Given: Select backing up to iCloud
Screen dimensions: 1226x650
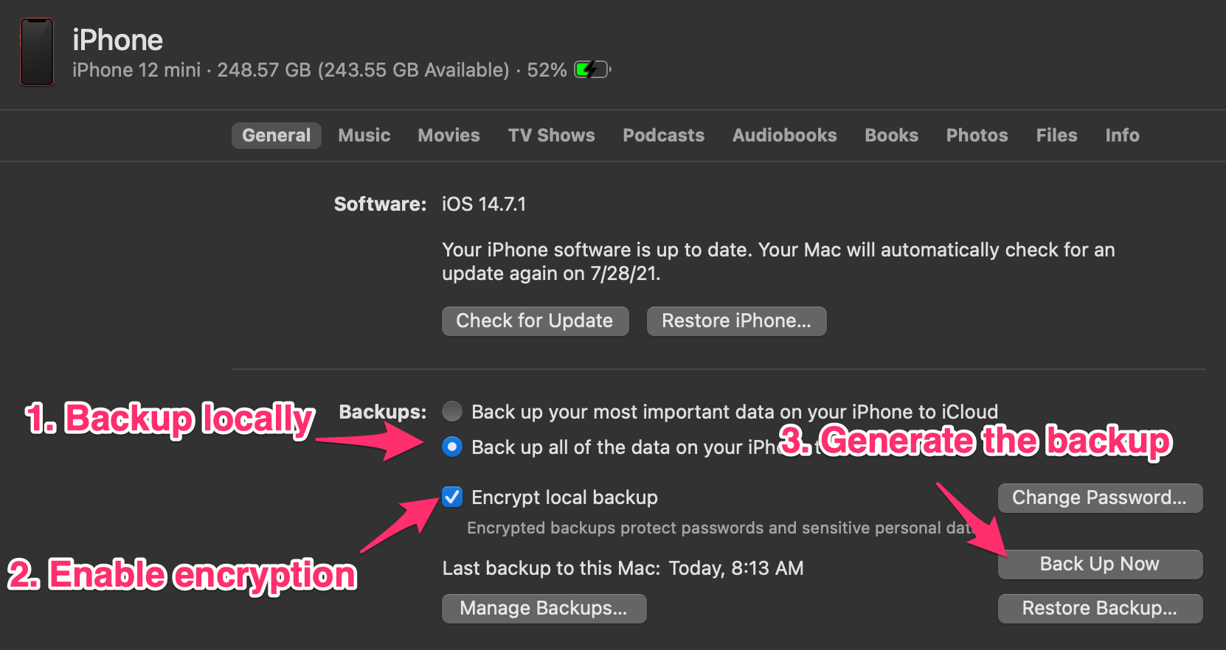Looking at the screenshot, I should (451, 411).
